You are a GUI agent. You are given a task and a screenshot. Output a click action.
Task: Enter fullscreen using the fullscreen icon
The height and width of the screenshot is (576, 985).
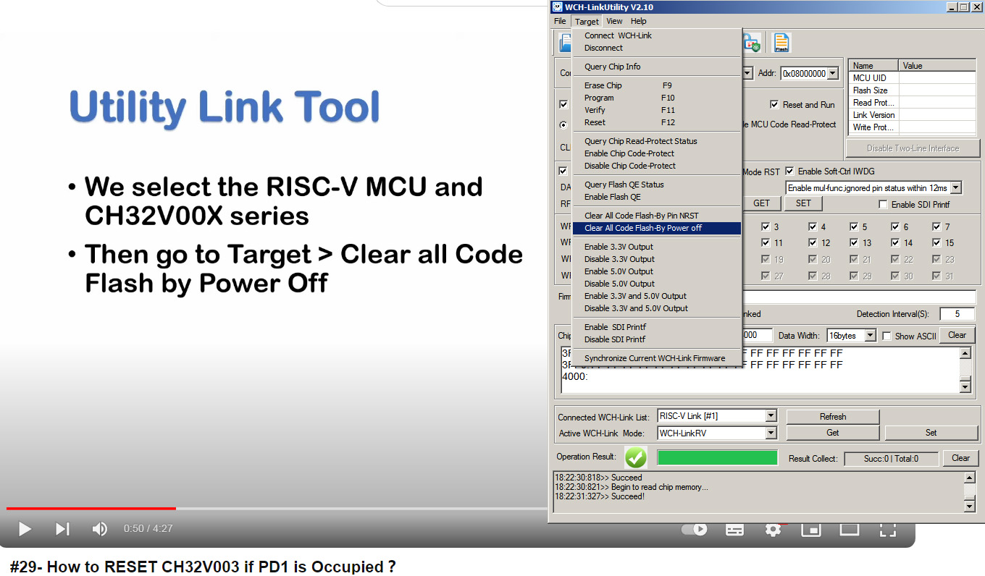(887, 530)
